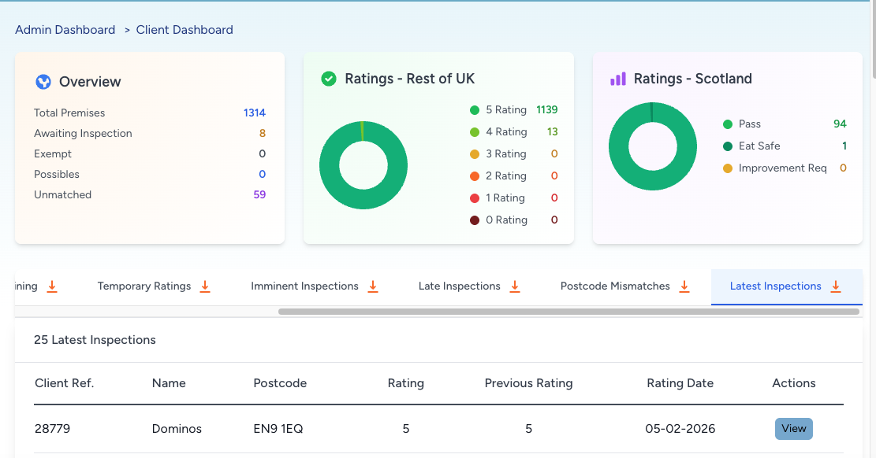876x458 pixels.
Task: Click the Rest of UK donut chart
Action: tap(363, 166)
